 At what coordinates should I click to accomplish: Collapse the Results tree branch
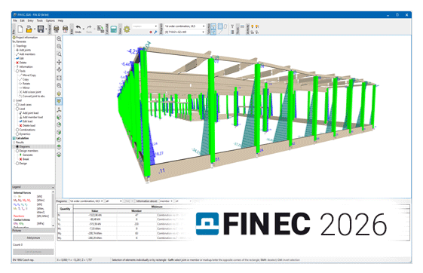click(14, 143)
